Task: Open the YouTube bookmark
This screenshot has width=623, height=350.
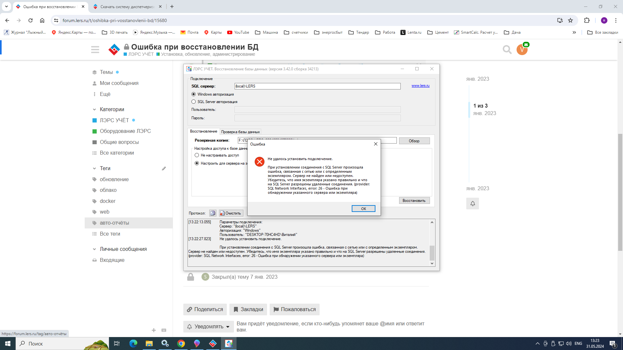Action: click(x=238, y=32)
